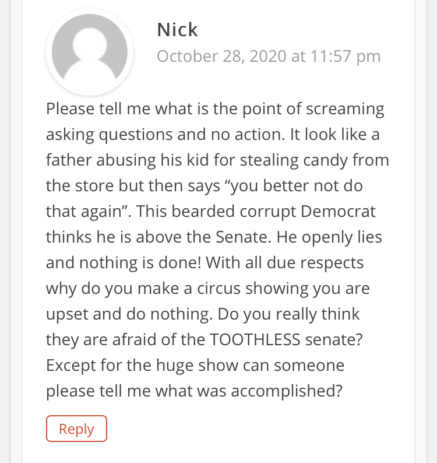This screenshot has height=463, width=437.
Task: Click the word upset in the comment
Action: coord(68,314)
